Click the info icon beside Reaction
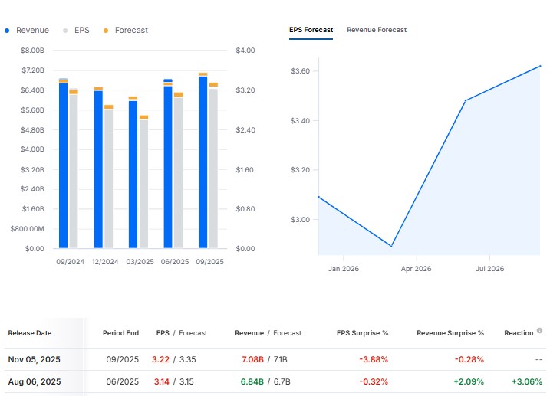Screen dimensions: 550x396 tap(540, 332)
